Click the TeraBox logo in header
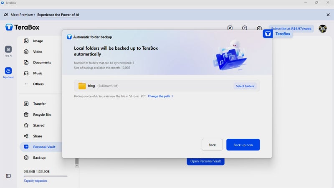This screenshot has height=188, width=334. [23, 27]
